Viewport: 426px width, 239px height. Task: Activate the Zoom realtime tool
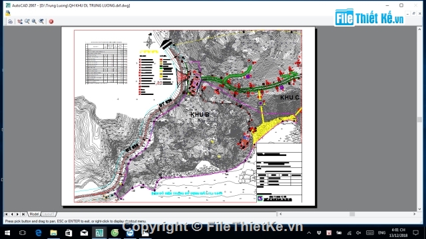27,21
